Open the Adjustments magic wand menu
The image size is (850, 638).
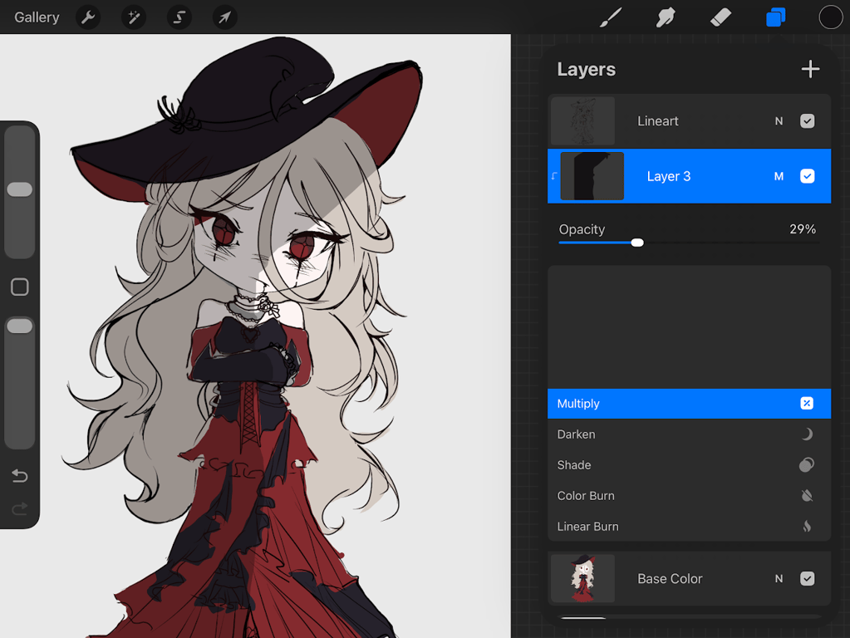coord(133,17)
